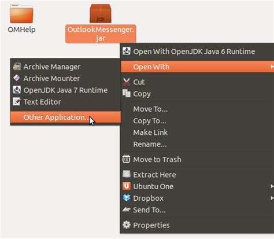
Task: Open with Text Editor
Action: pyautogui.click(x=65, y=102)
